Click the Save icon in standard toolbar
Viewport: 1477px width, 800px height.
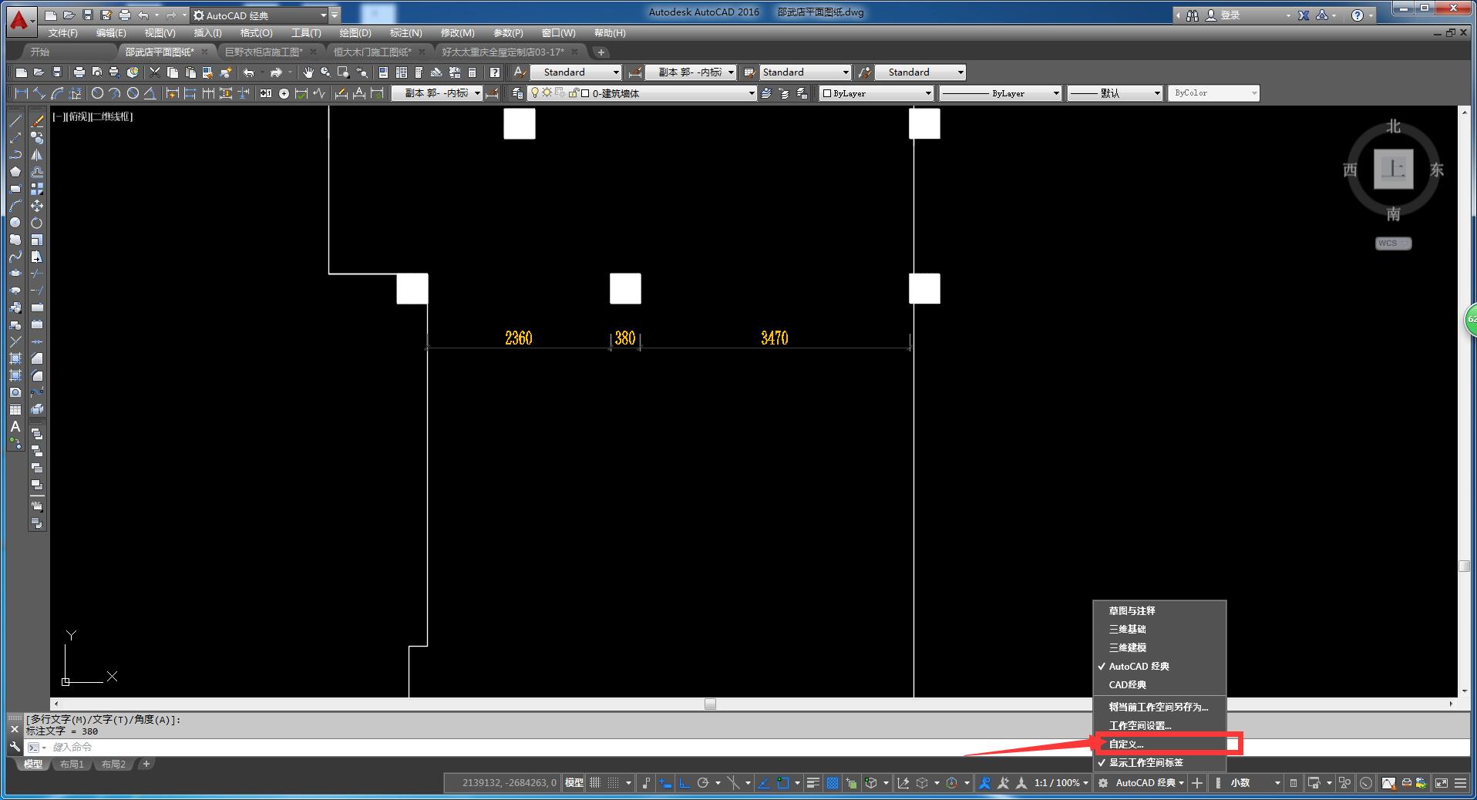56,72
